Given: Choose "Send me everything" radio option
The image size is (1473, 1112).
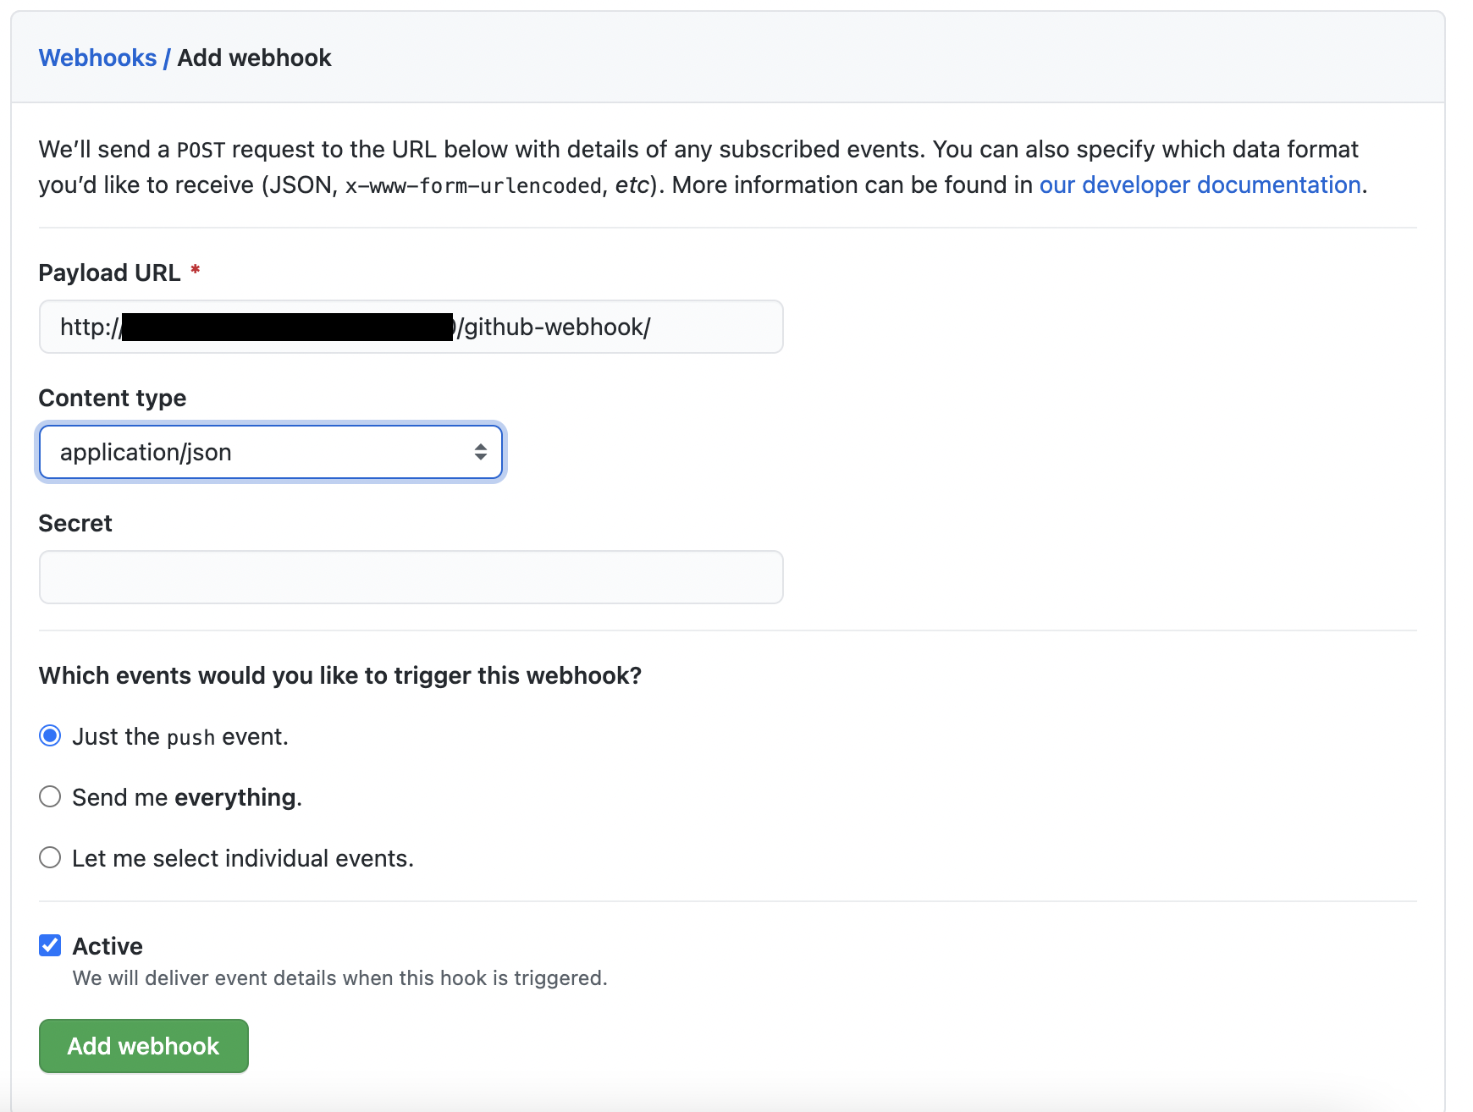Looking at the screenshot, I should tap(50, 797).
